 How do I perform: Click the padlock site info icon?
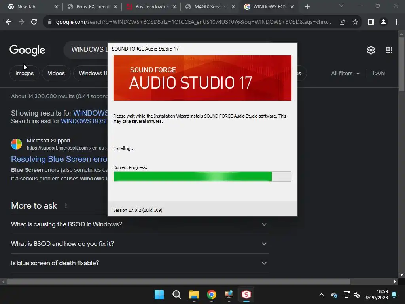(50, 22)
